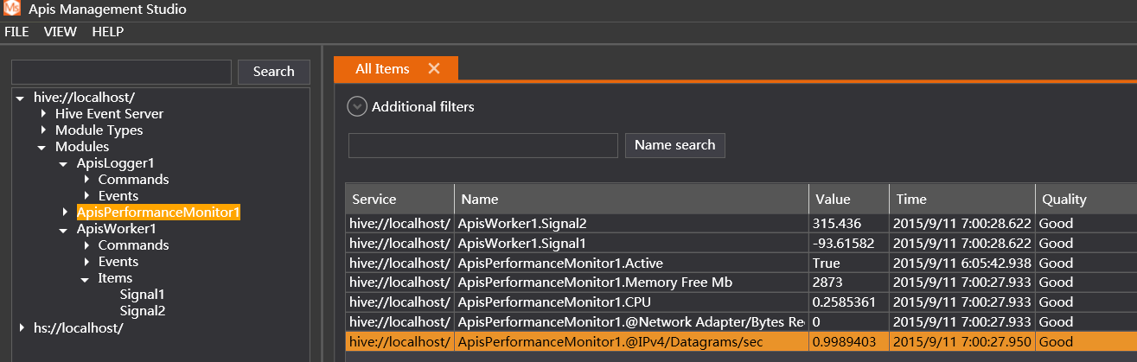Screen dimensions: 1137x362
Task: Open the HELP menu
Action: 108,32
